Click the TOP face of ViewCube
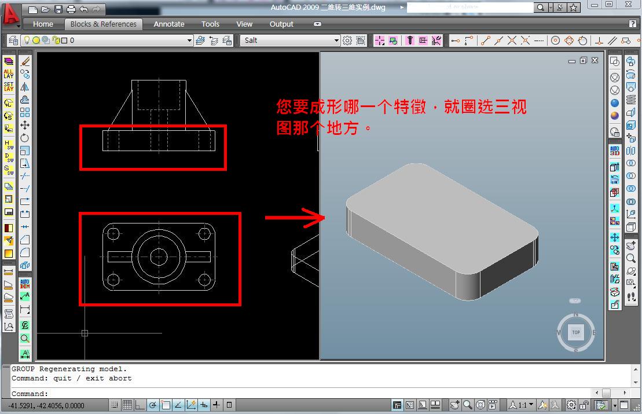The height and width of the screenshot is (414, 642). (575, 332)
